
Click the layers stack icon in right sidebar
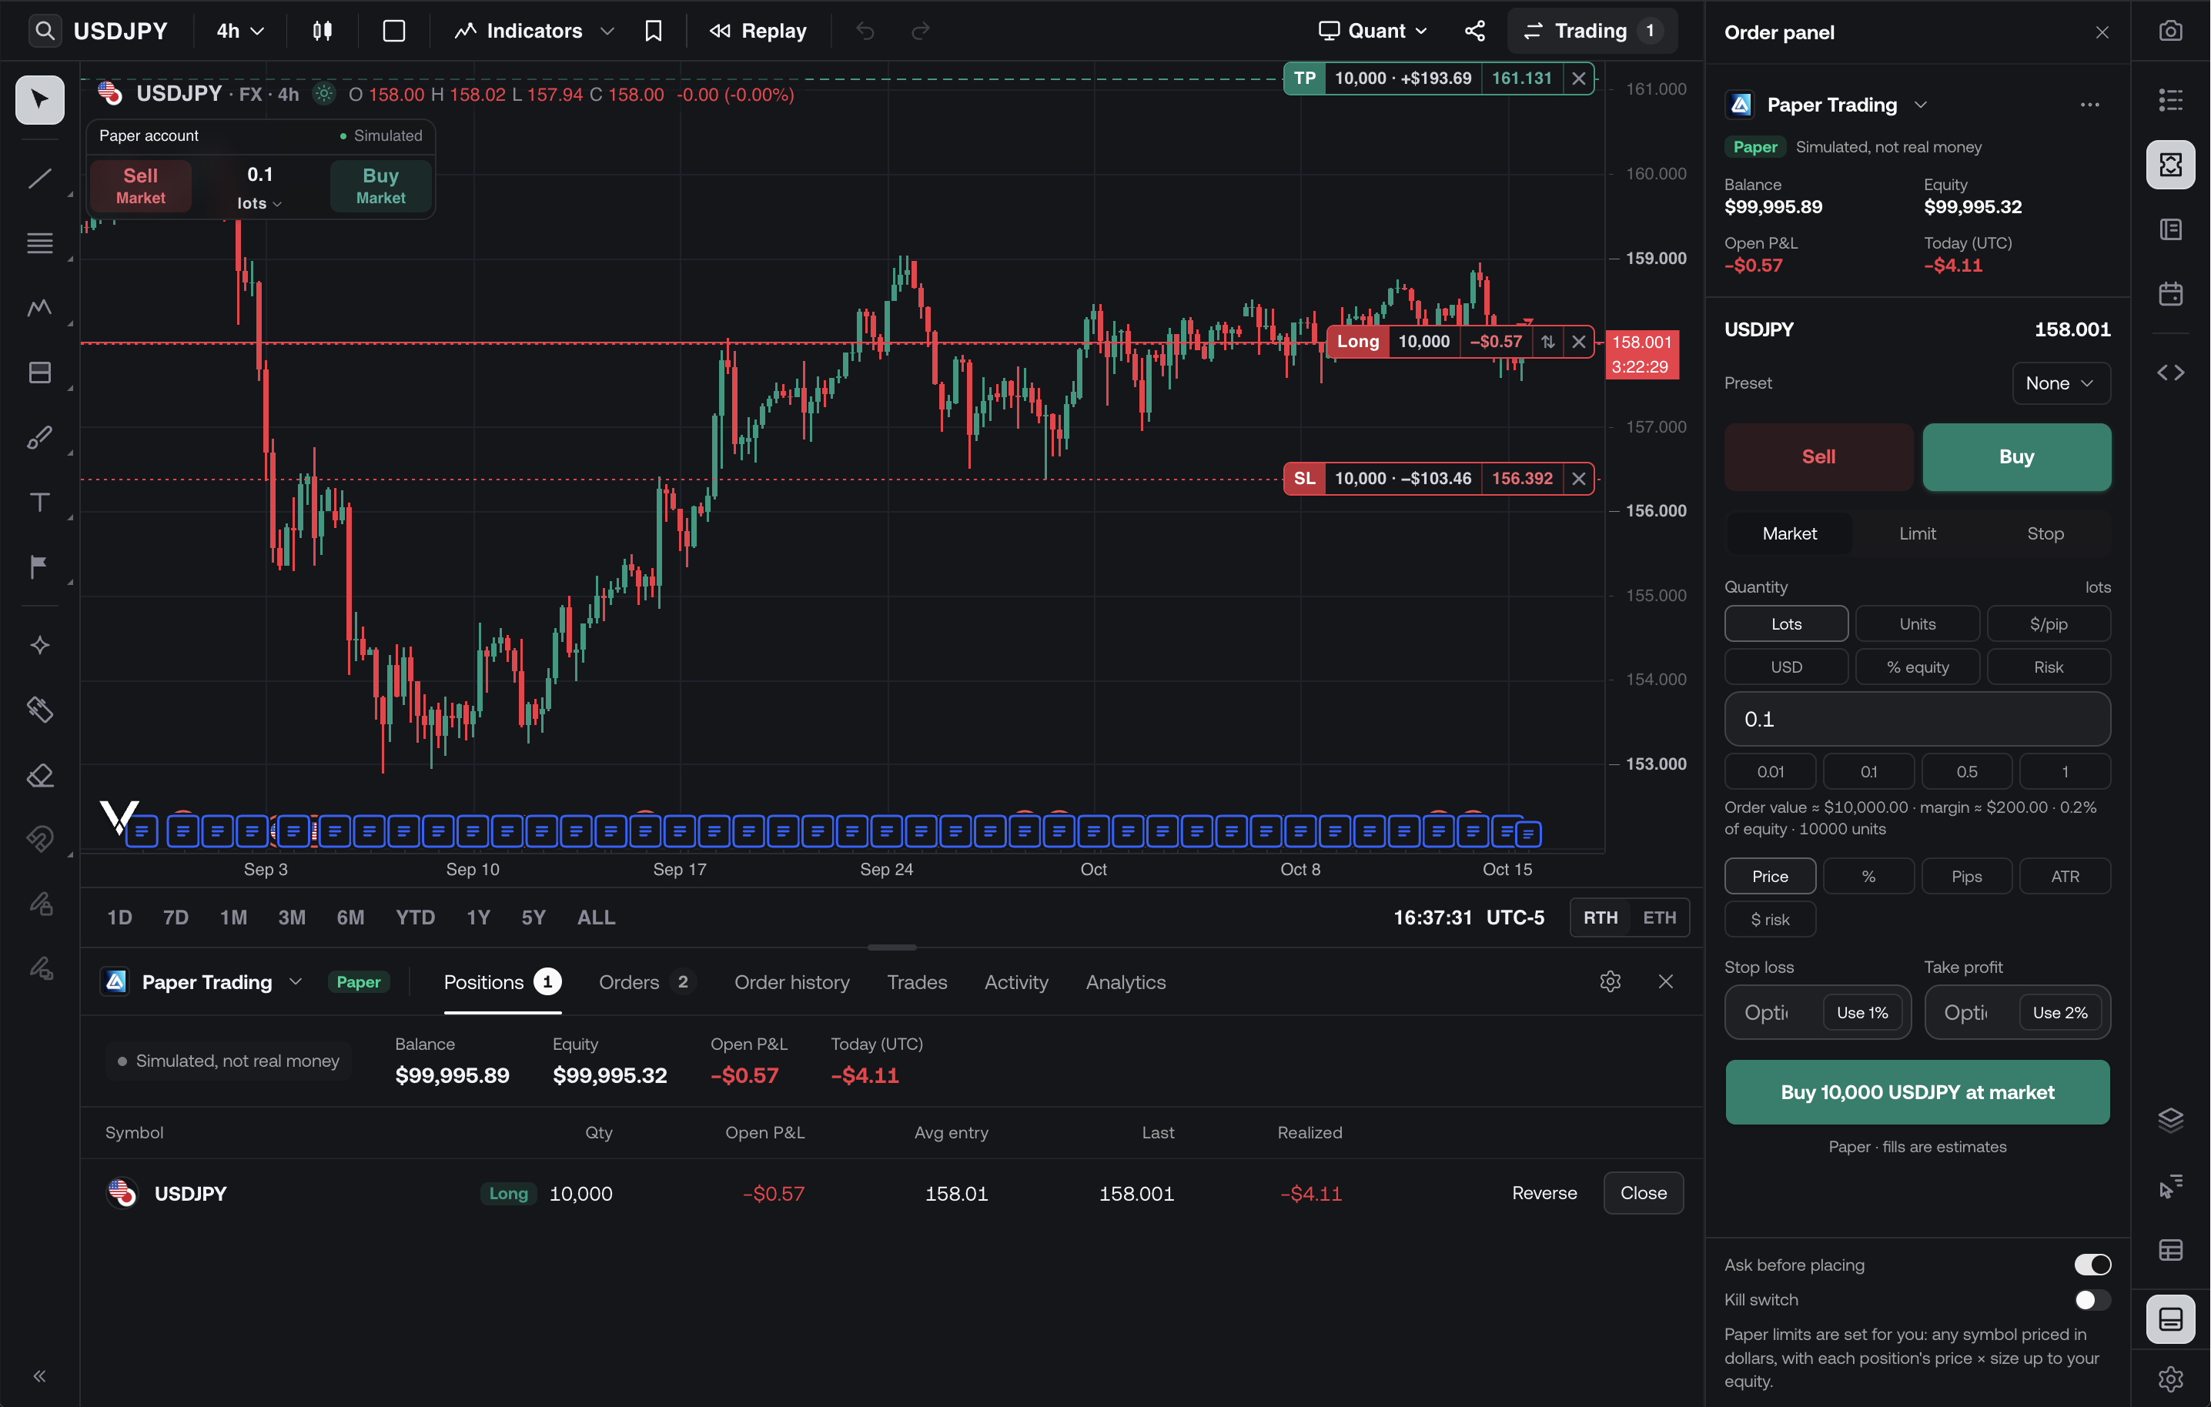pos(2171,1120)
